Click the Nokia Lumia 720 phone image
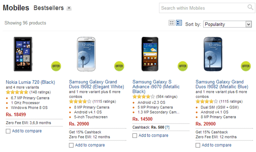 pyautogui.click(x=23, y=54)
